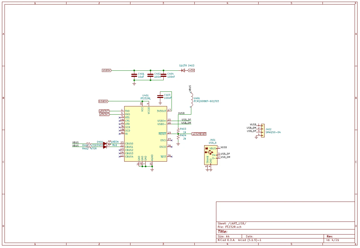The height and width of the screenshot is (248, 360).
Task: Select the uRX3V7 global label
Action: pos(104,111)
